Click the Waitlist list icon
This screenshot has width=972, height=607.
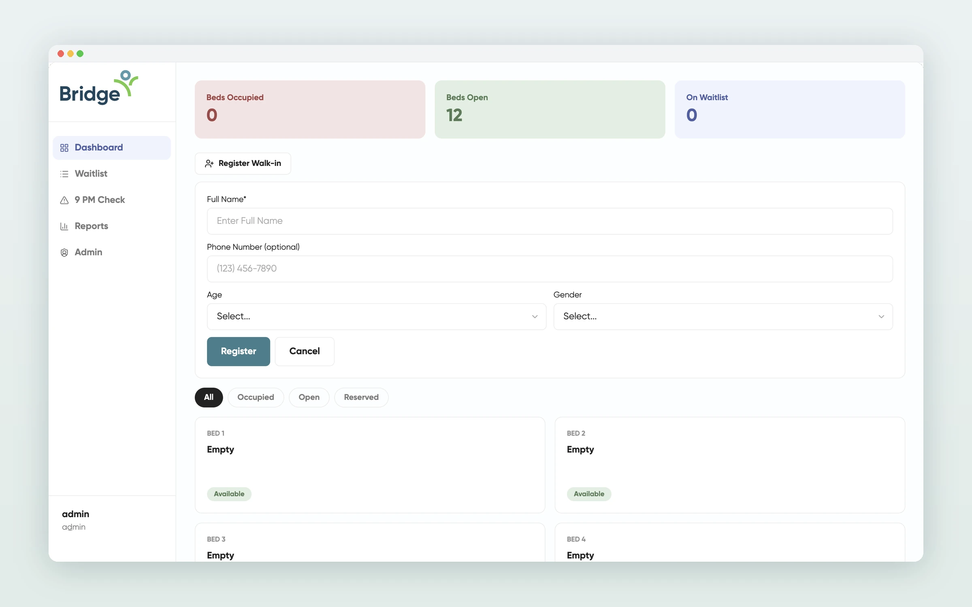[64, 174]
